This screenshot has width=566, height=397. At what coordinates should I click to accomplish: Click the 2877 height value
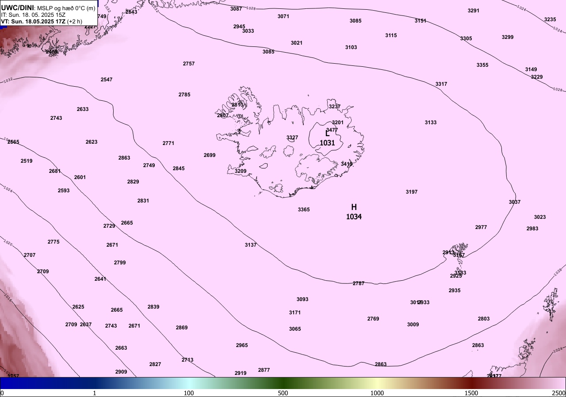(x=264, y=370)
